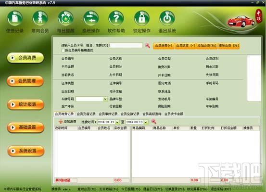
Task: Click the 清除会员[F6] button
Action: click(228, 46)
